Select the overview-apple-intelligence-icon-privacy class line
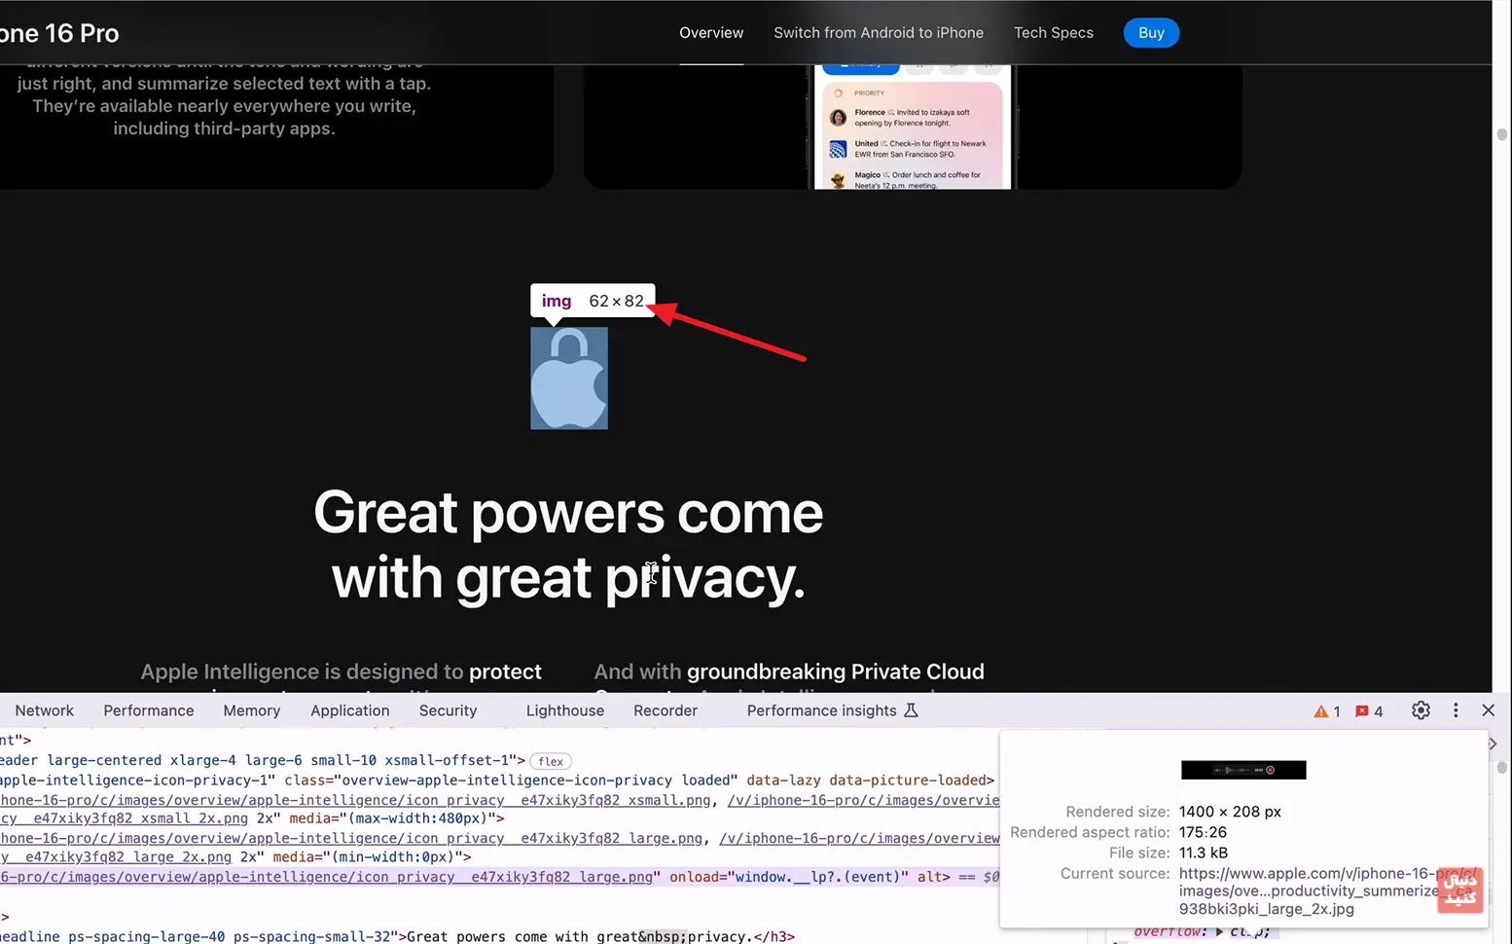This screenshot has height=944, width=1512. (497, 781)
